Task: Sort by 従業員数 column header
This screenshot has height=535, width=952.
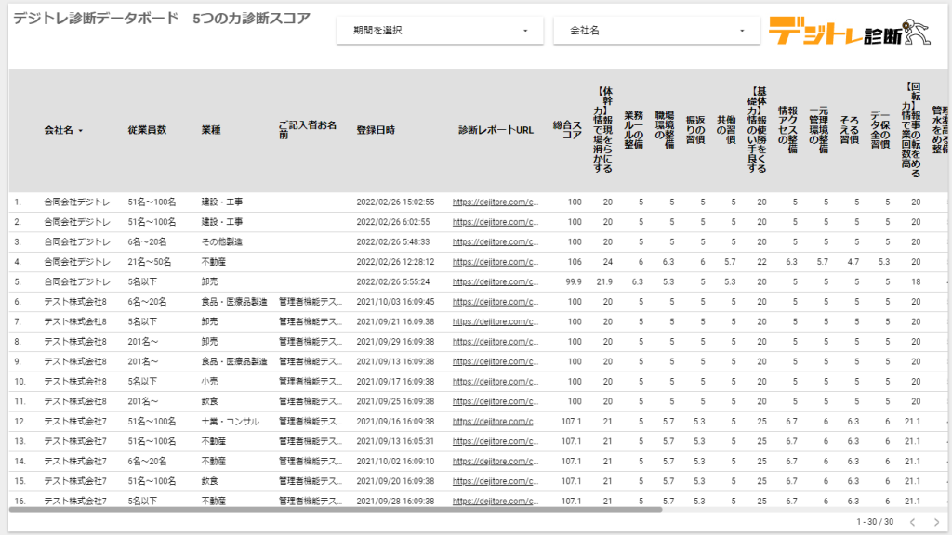Action: click(x=147, y=130)
